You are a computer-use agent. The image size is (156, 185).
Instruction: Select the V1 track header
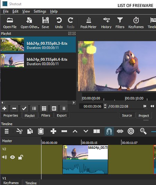click(20, 177)
